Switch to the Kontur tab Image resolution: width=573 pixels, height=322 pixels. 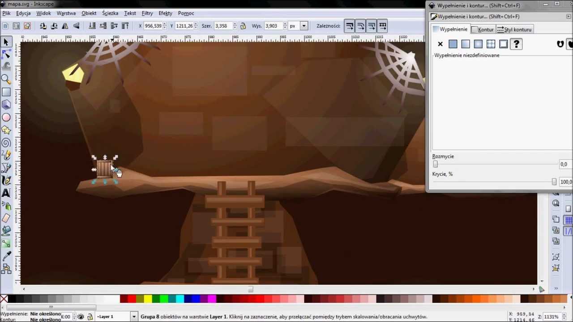click(486, 29)
